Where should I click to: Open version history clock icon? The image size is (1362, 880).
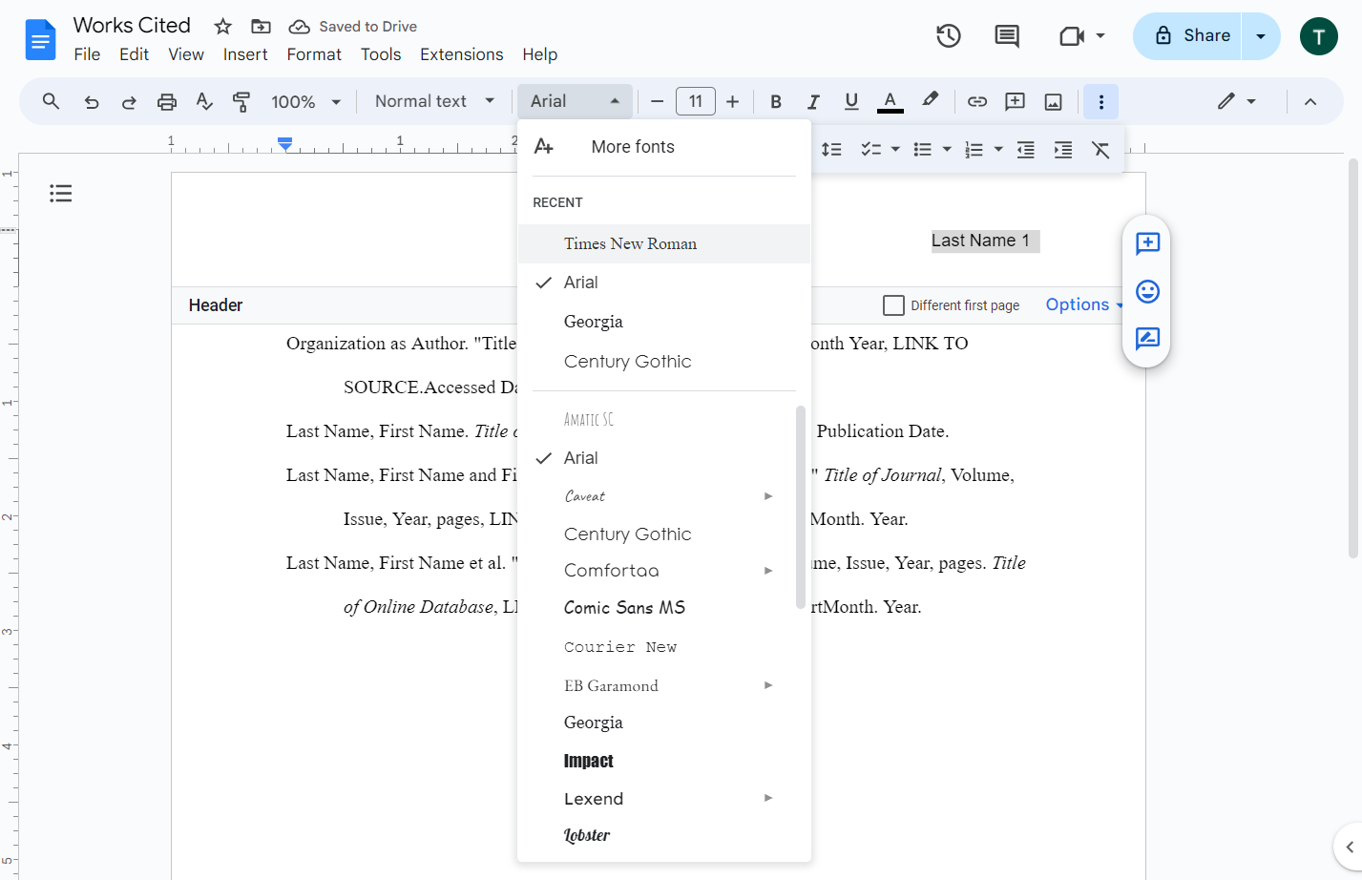click(948, 36)
